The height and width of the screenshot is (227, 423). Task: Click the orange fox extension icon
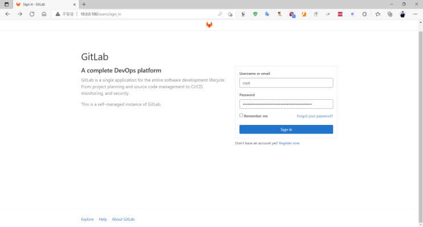304,14
